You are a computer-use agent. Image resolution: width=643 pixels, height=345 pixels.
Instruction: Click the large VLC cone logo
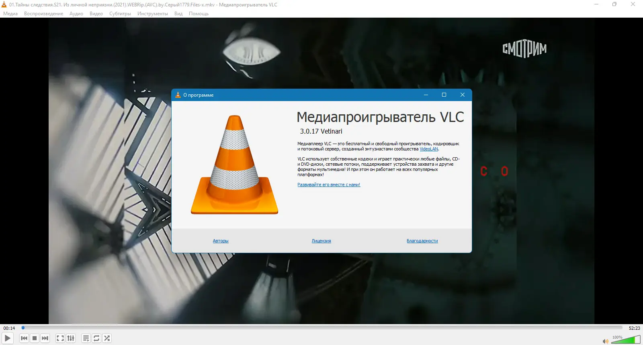pos(235,164)
